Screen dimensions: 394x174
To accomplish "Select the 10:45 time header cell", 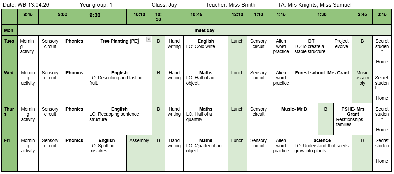I will [196, 15].
